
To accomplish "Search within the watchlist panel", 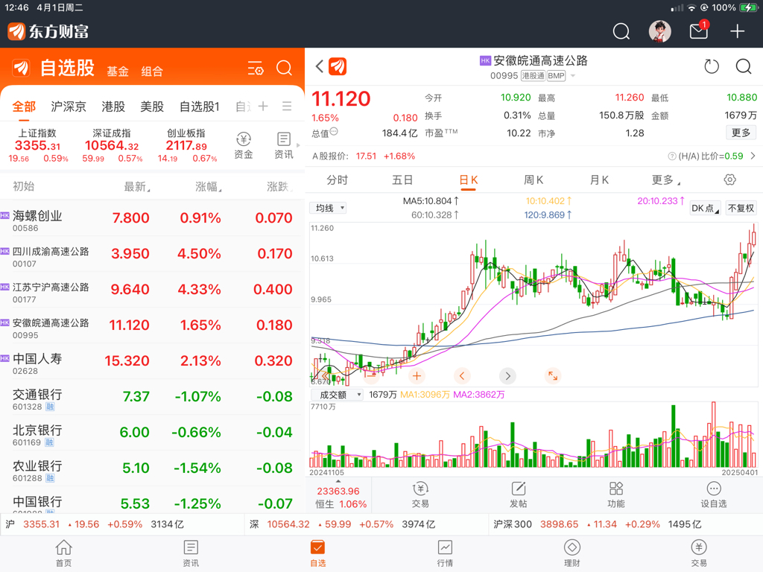I will 284,68.
